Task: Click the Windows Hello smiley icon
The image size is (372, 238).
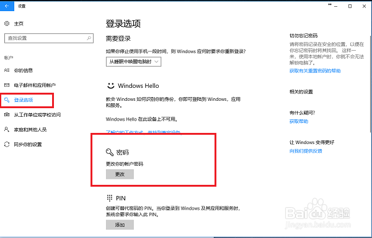Action: pyautogui.click(x=110, y=86)
